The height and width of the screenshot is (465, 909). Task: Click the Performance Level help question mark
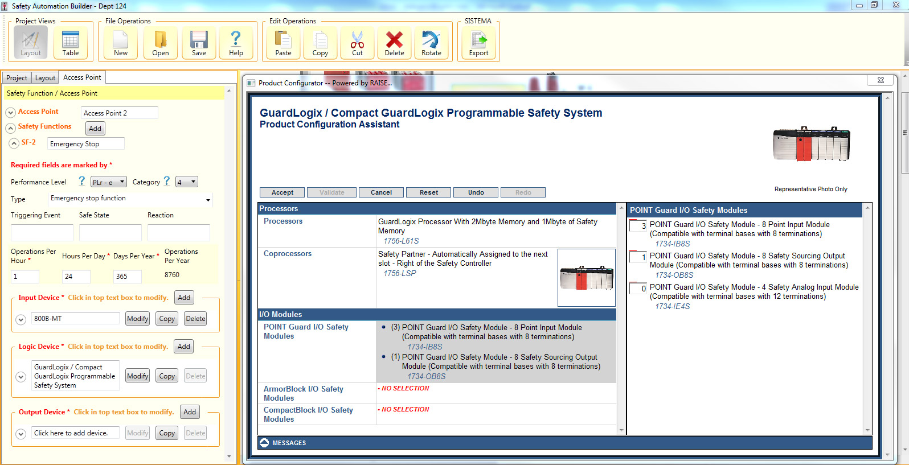[82, 181]
